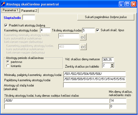Screen dimensions: 138x115
Task: Click field with /501/502/503 codes
Action: [x=95, y=74]
